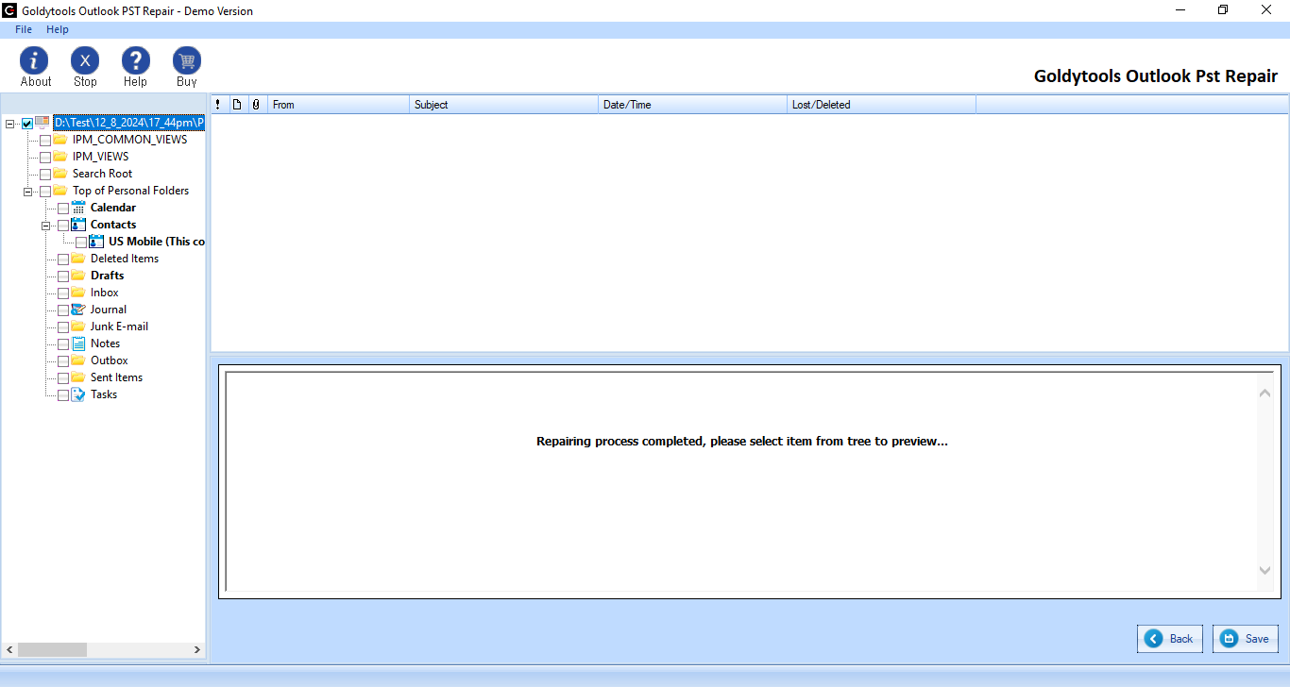The height and width of the screenshot is (687, 1290).
Task: Click the preview pane scroll up arrow
Action: 1265,393
